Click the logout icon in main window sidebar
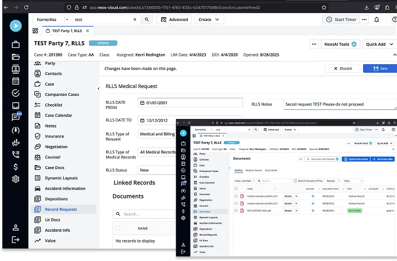Viewport: 397px width, 261px height. pyautogui.click(x=16, y=240)
